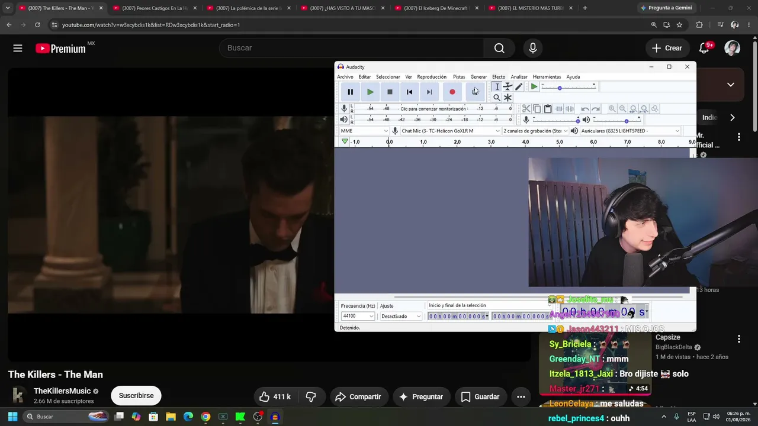
Task: Click the Guardar button
Action: point(480,396)
